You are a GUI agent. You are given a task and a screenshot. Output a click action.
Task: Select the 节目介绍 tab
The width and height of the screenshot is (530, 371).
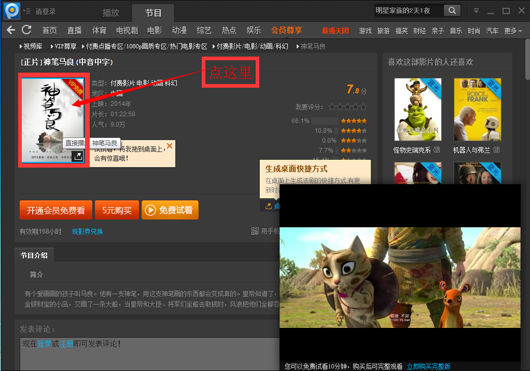coord(34,255)
